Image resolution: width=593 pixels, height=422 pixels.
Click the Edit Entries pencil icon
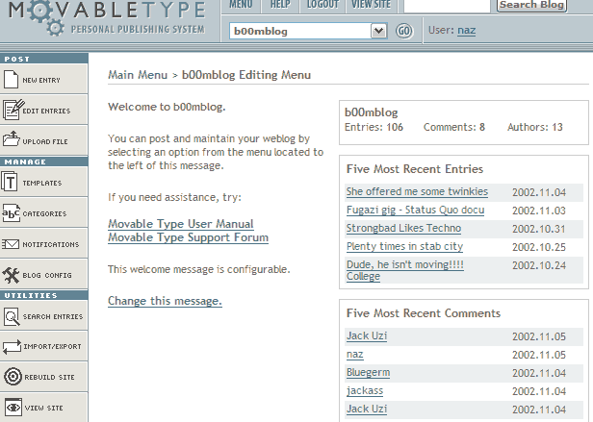pyautogui.click(x=13, y=110)
